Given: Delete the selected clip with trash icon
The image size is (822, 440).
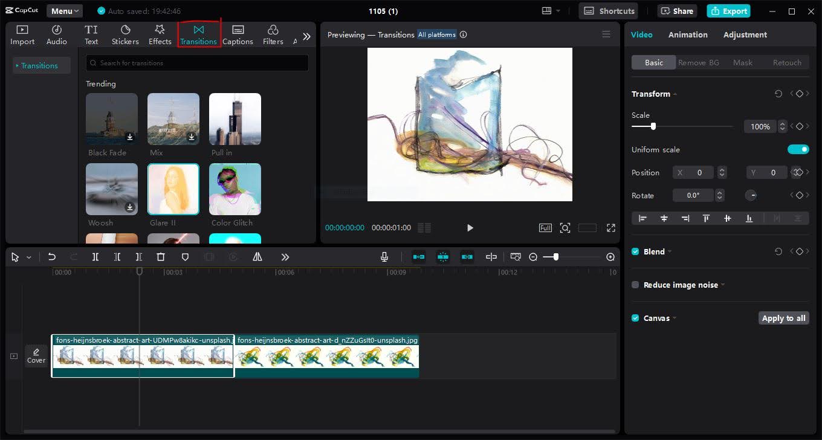Looking at the screenshot, I should (x=161, y=257).
